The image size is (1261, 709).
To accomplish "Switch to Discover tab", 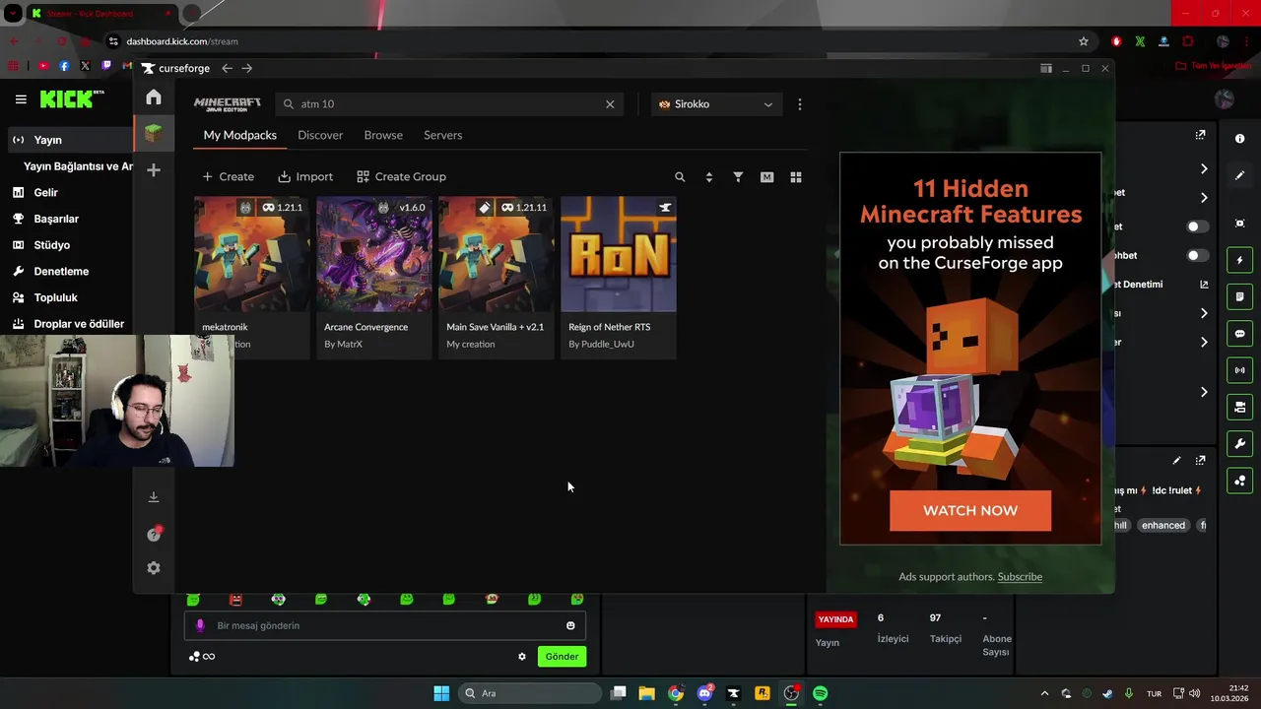I will pos(320,135).
